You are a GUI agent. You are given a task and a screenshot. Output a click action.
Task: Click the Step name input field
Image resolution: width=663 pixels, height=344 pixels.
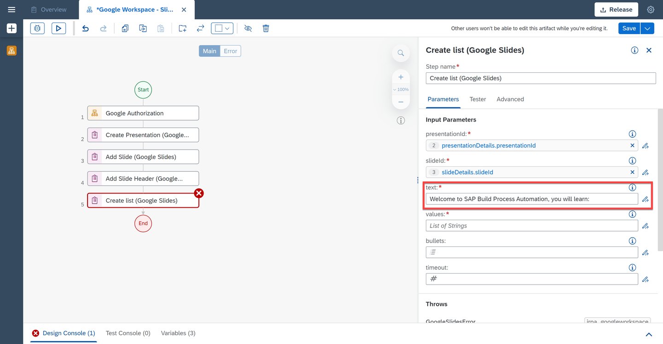541,78
